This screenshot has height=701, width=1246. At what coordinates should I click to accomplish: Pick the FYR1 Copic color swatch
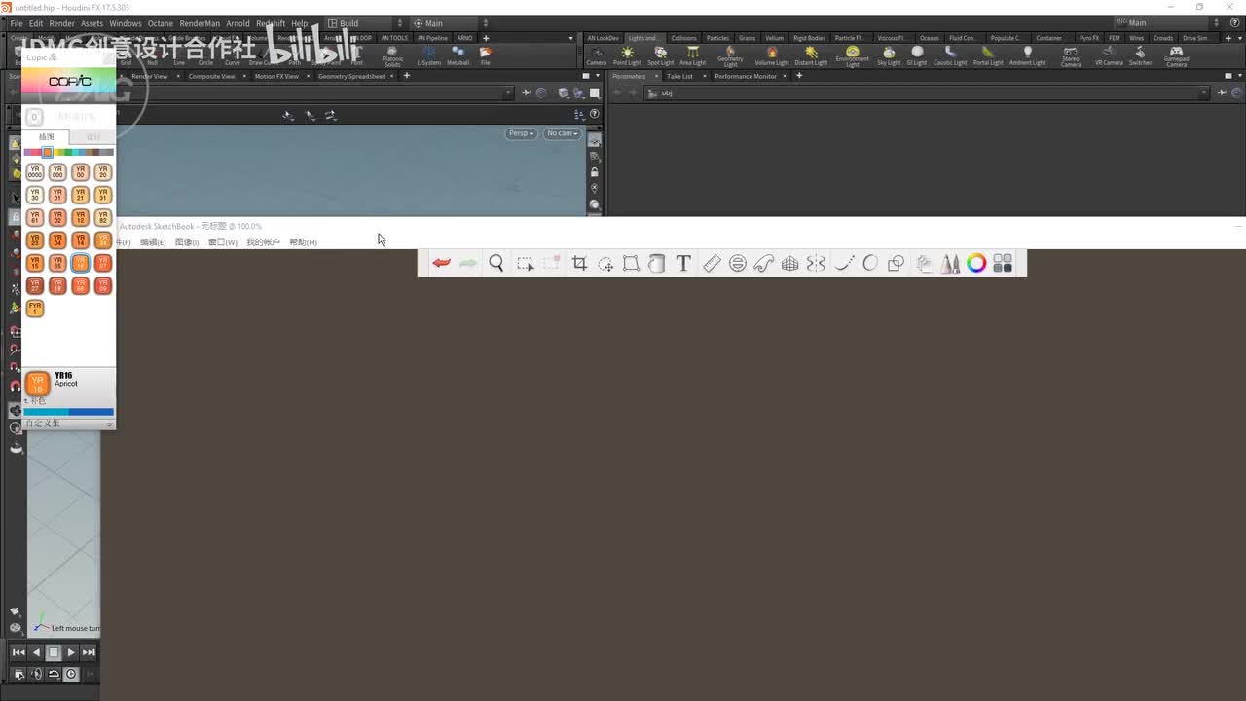(35, 309)
